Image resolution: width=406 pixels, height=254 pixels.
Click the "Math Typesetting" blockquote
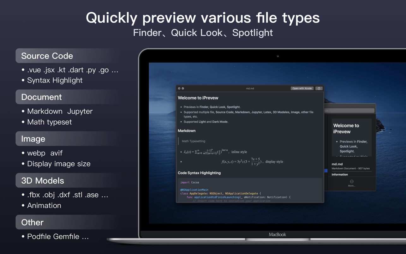click(194, 141)
